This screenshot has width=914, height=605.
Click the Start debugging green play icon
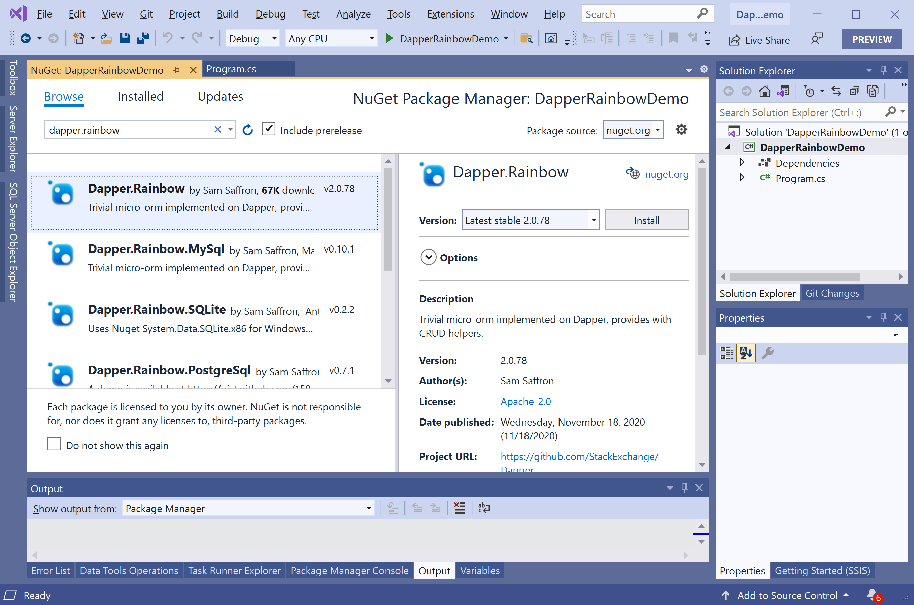coord(389,39)
